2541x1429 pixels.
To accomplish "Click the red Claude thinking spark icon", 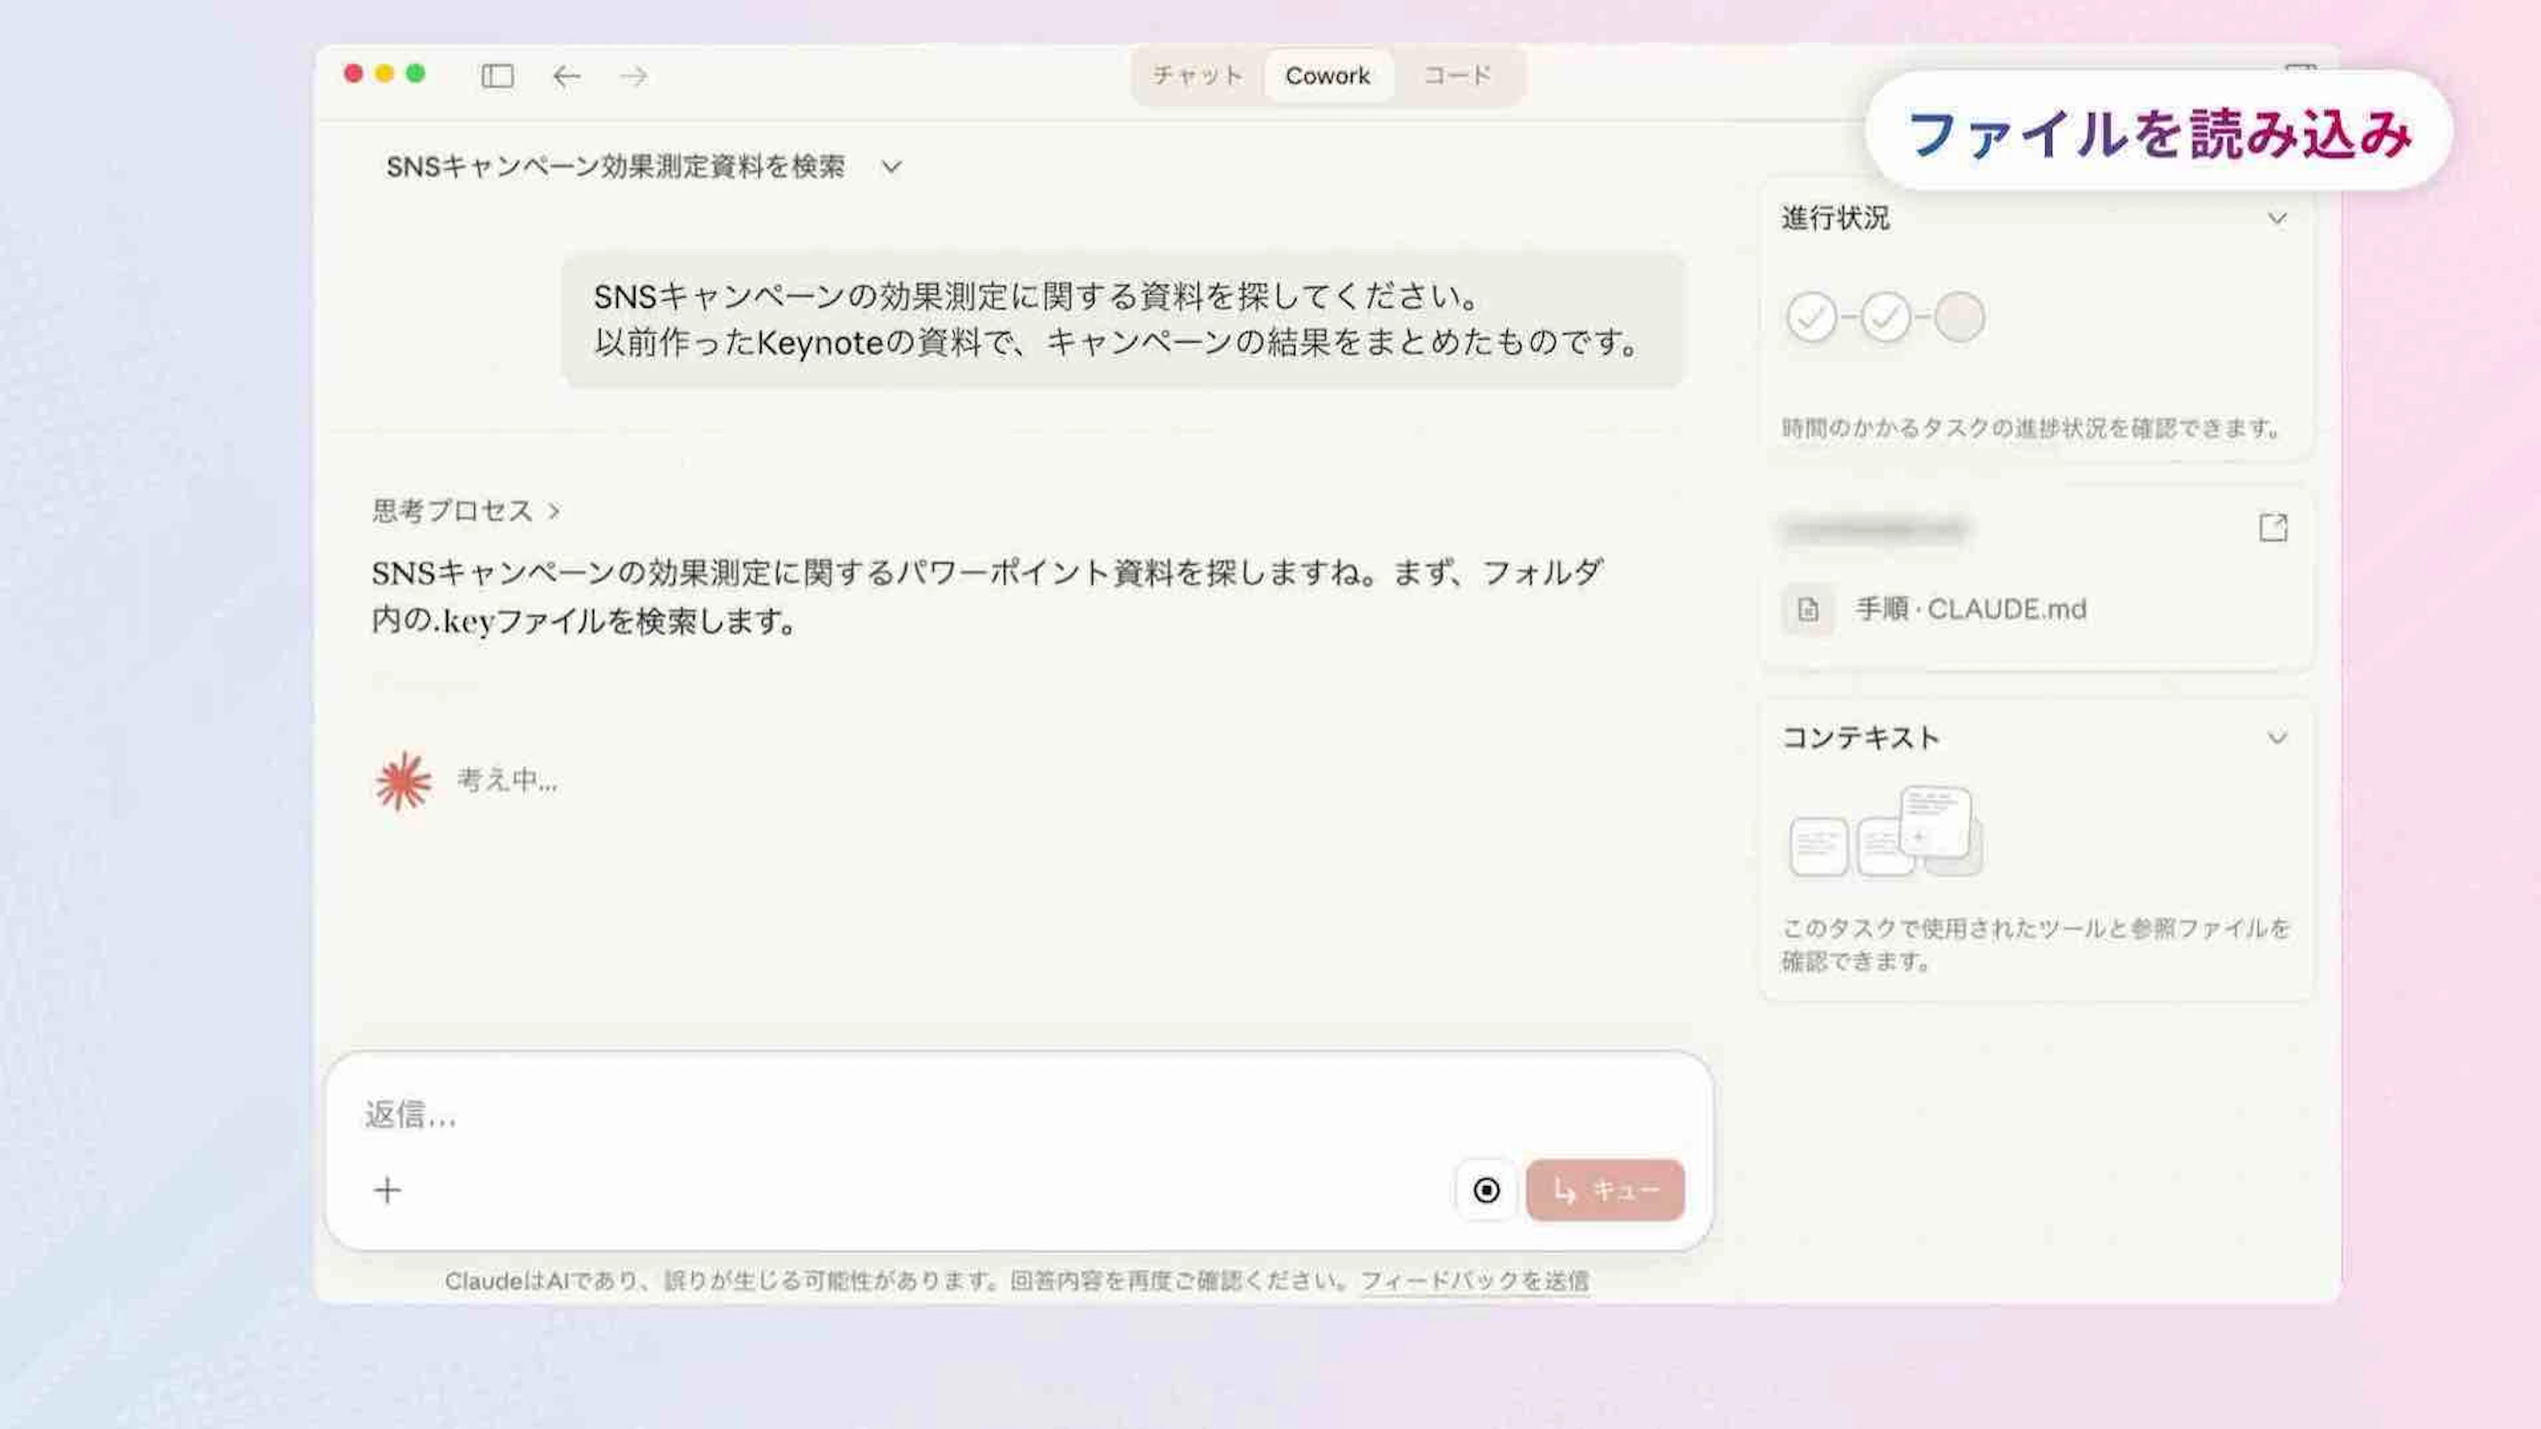I will (404, 782).
